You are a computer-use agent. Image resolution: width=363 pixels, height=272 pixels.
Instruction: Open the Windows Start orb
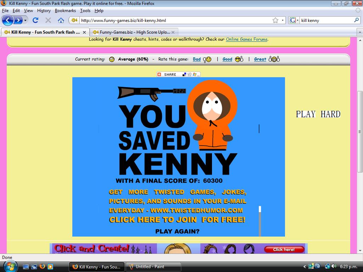pyautogui.click(x=10, y=266)
